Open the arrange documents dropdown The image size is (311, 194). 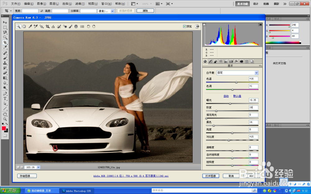[159, 4]
